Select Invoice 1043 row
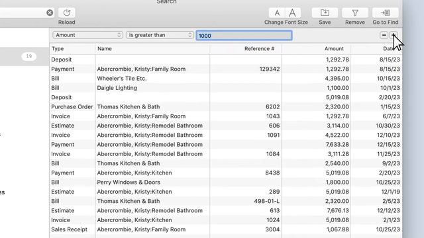424x238 pixels. point(226,116)
